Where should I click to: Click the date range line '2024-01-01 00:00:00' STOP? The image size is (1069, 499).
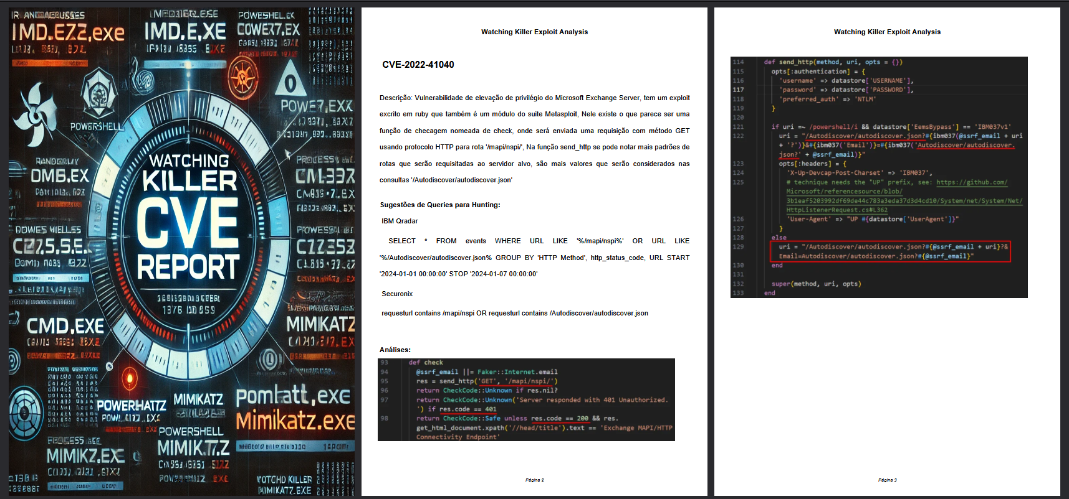tap(458, 274)
